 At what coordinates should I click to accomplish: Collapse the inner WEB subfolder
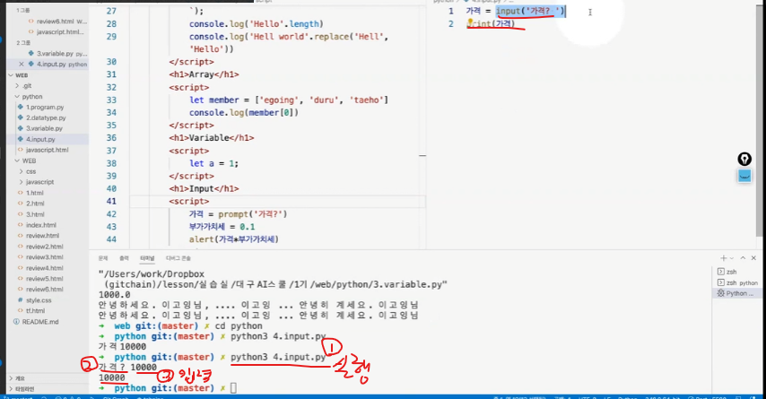click(x=29, y=160)
